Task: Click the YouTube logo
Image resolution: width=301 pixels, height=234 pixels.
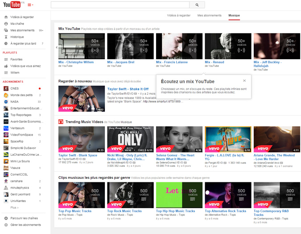Action: (x=12, y=5)
